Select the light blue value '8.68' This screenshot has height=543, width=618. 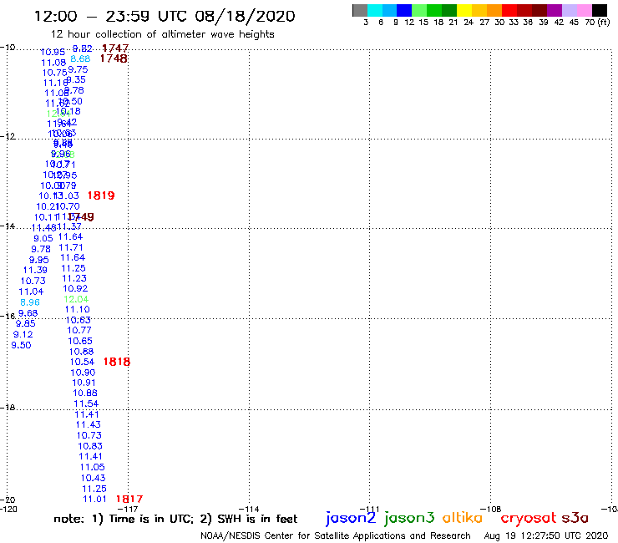point(80,58)
